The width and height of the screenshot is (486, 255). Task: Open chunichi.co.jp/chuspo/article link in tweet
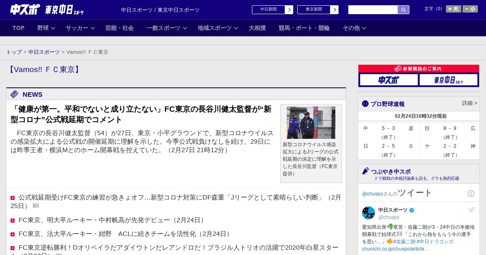click(396, 249)
